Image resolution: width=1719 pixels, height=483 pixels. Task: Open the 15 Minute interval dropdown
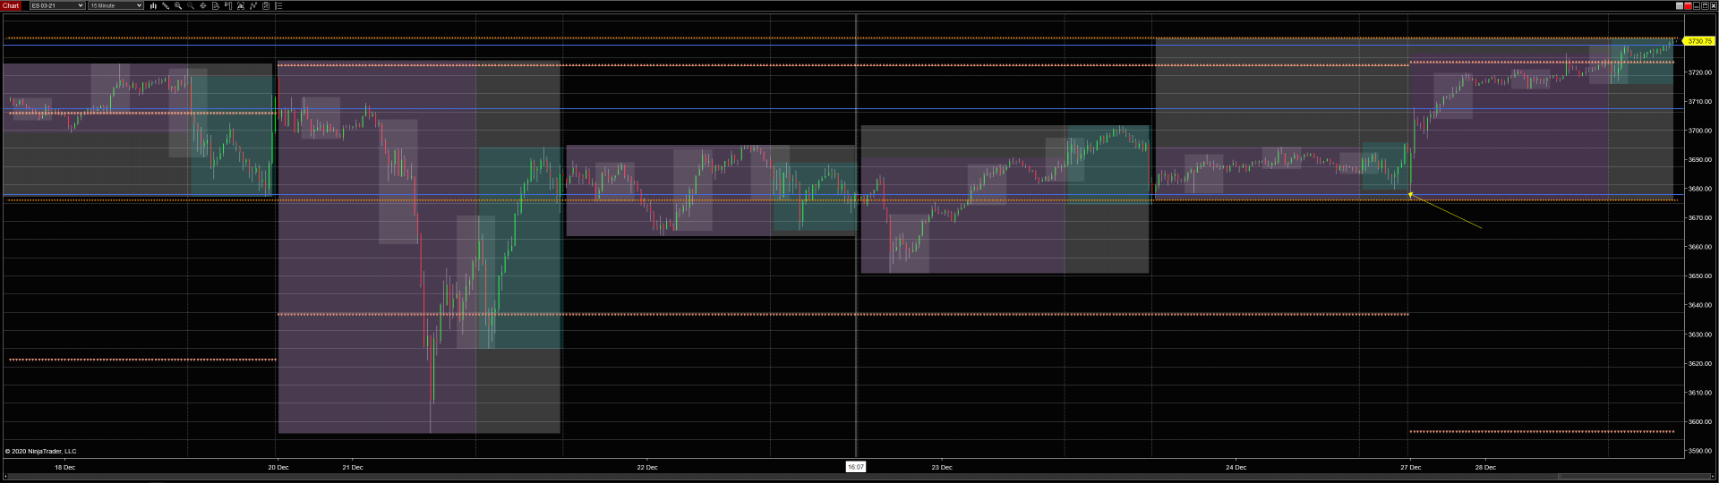pyautogui.click(x=115, y=5)
